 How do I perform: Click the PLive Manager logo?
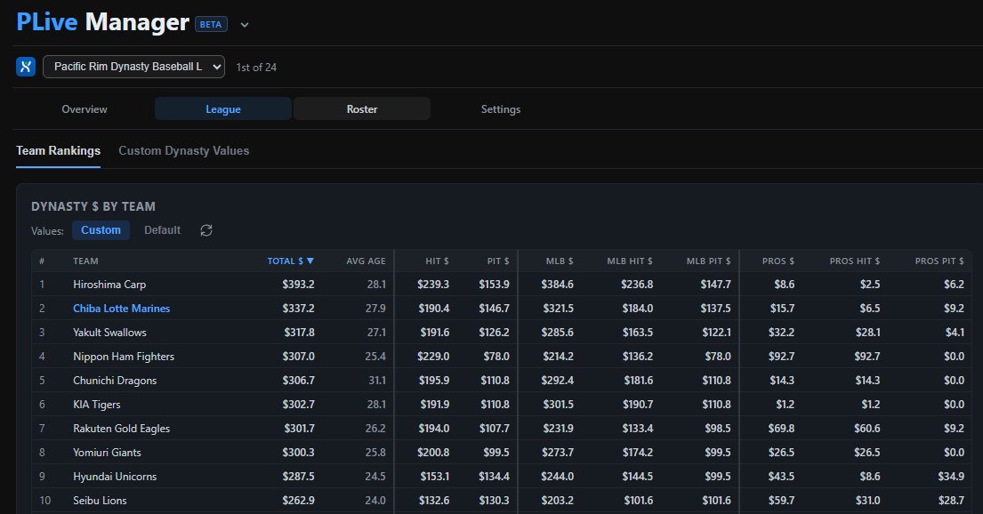(x=103, y=22)
